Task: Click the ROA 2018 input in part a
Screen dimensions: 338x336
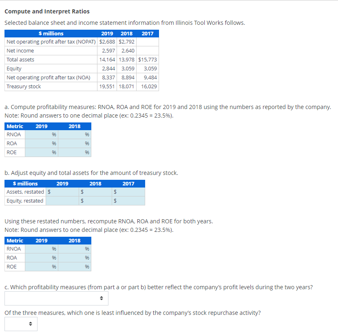Action: (75, 143)
